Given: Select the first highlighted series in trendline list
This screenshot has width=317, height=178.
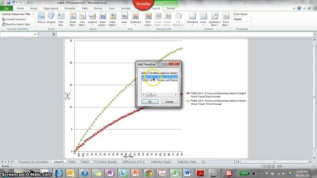Looking at the screenshot, I should [159, 77].
